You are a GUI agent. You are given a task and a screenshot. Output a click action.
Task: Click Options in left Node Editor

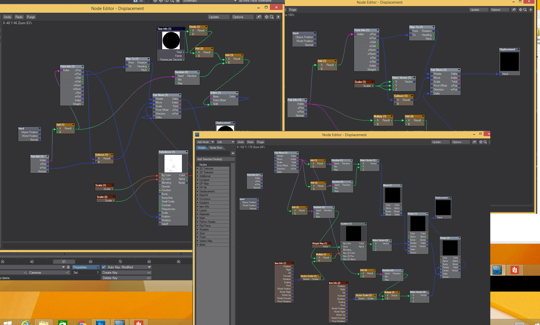coord(242,17)
